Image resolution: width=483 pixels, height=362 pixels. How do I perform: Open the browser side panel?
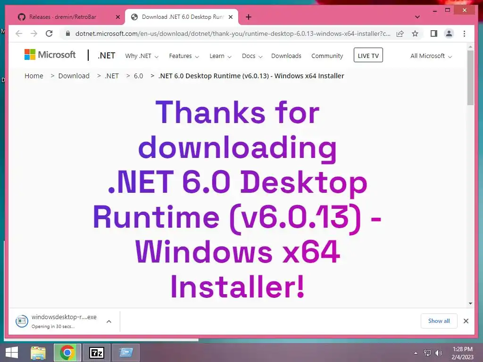pos(434,33)
